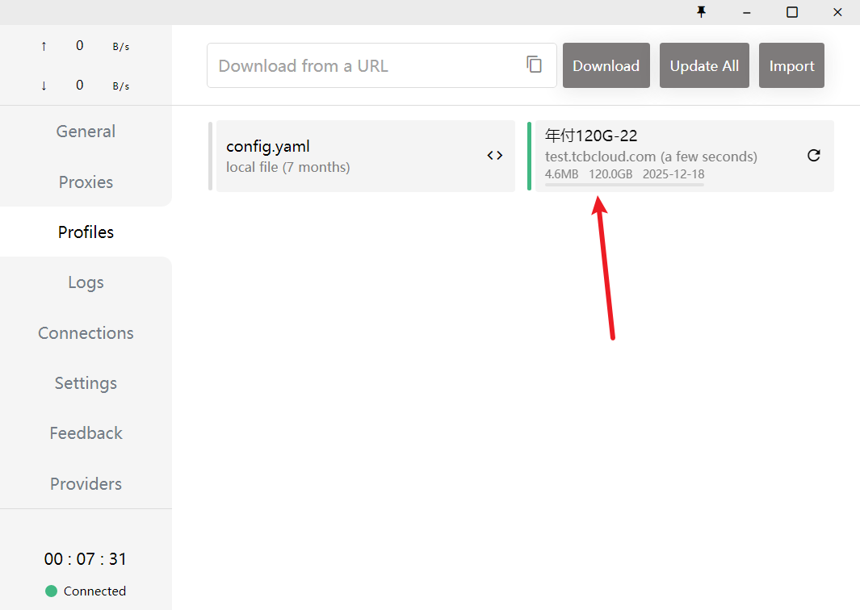Image resolution: width=860 pixels, height=610 pixels.
Task: Open the Settings tab
Action: coord(86,383)
